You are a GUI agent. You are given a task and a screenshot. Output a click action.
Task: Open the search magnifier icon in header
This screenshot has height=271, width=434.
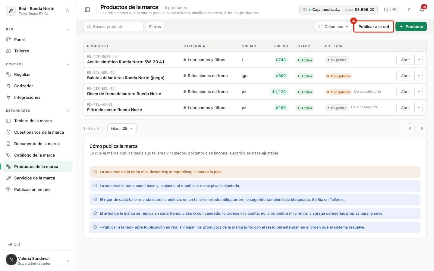tap(386, 10)
